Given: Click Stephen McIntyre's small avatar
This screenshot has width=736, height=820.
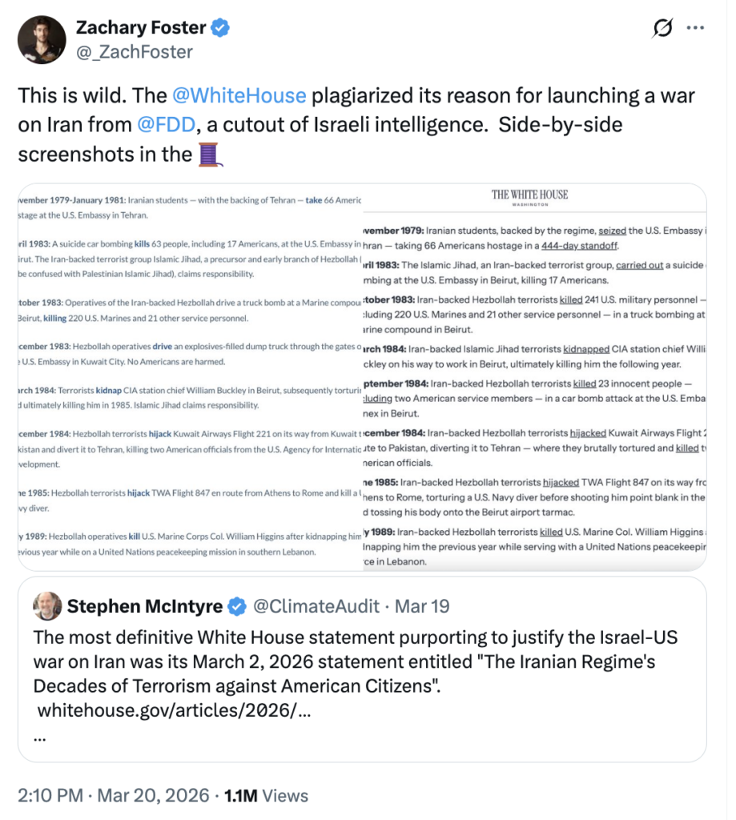Looking at the screenshot, I should [47, 606].
